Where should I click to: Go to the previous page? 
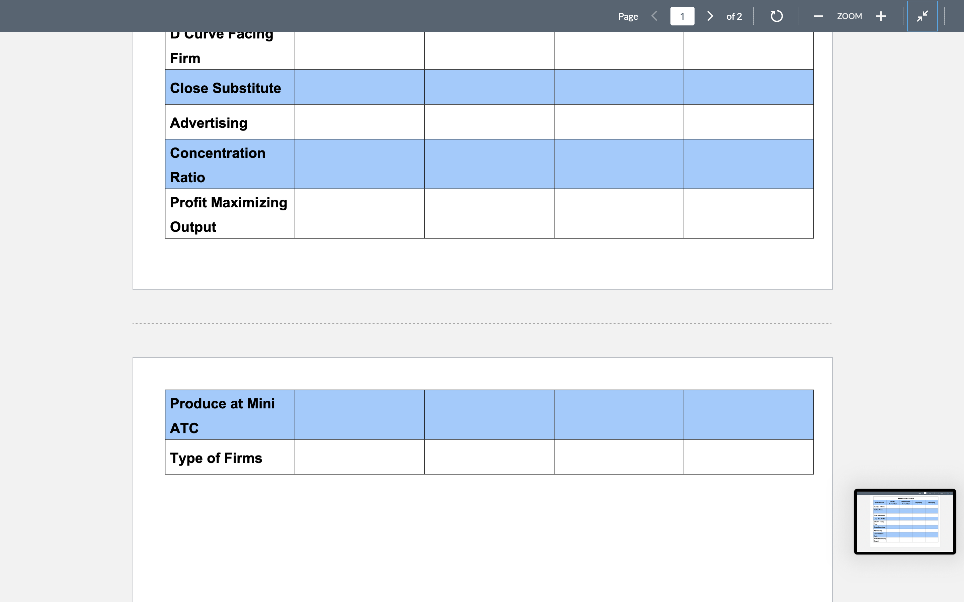(654, 16)
